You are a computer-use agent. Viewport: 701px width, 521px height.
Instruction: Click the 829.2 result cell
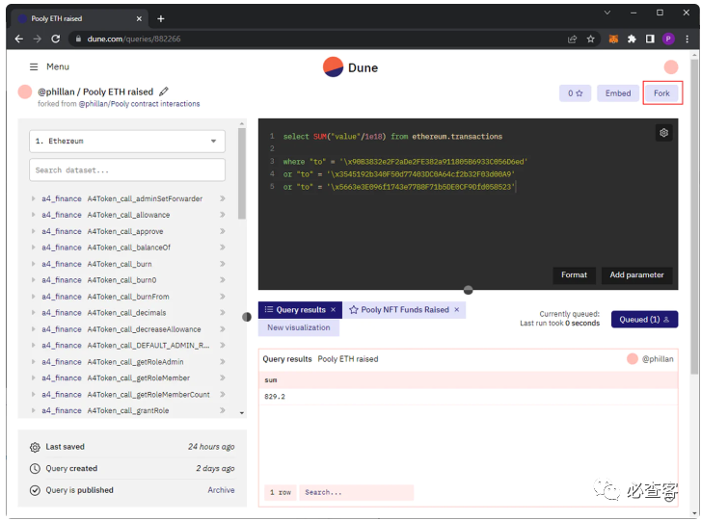[x=275, y=397]
